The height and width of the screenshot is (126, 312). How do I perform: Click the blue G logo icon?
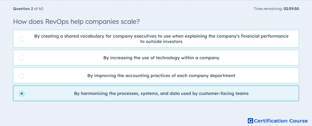[x=250, y=121]
